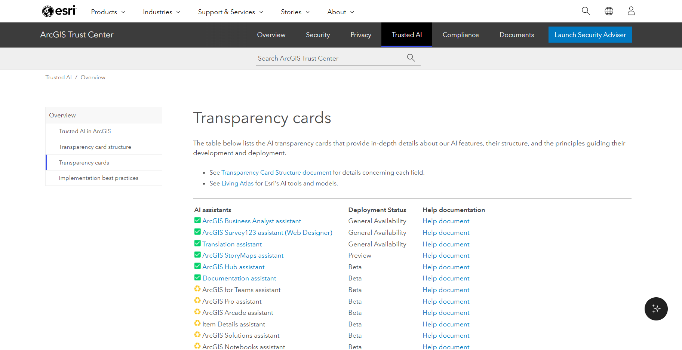The width and height of the screenshot is (682, 350).
Task: Click green check icon beside Documentation assistant
Action: pyautogui.click(x=197, y=277)
